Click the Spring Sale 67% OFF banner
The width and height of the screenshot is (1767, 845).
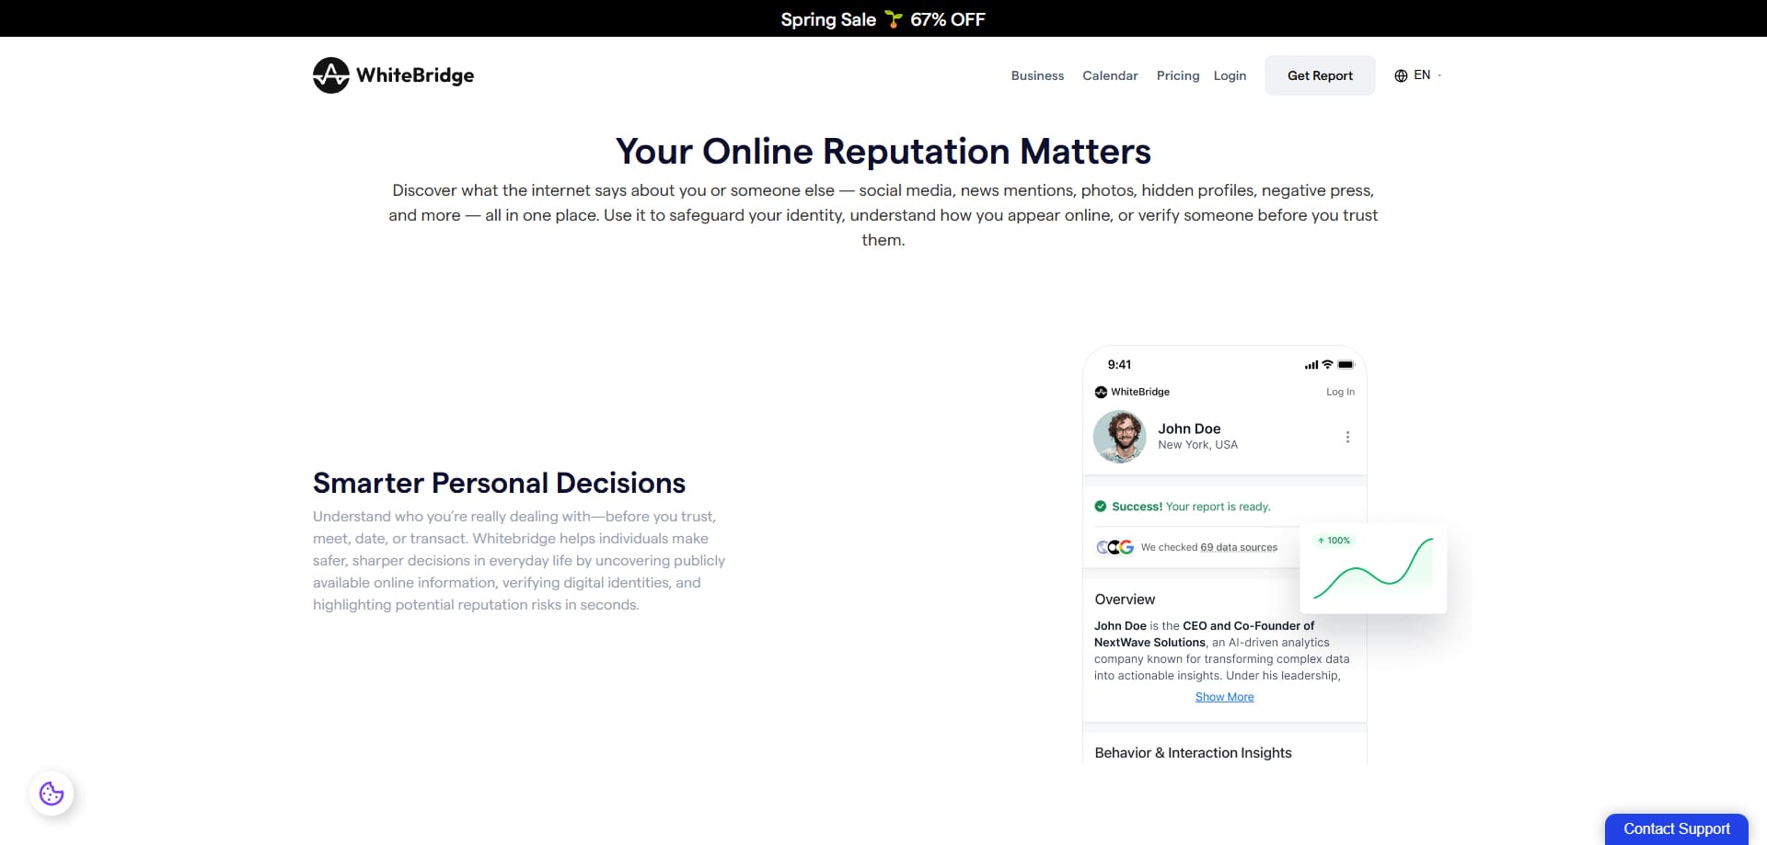[883, 19]
